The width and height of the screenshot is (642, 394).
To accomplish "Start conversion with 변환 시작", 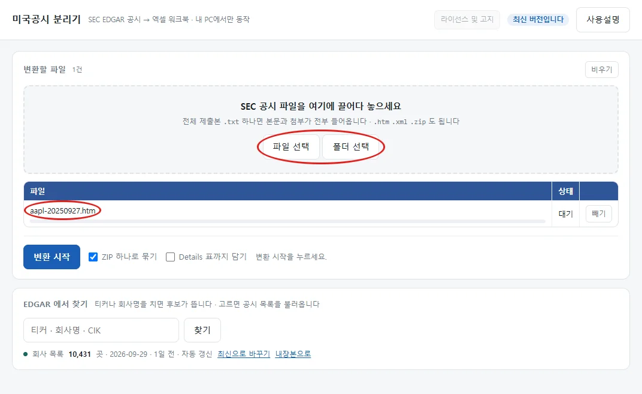I will 52,257.
